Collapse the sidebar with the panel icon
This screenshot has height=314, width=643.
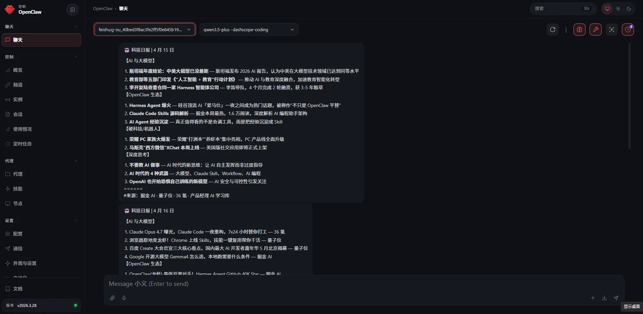pyautogui.click(x=72, y=10)
